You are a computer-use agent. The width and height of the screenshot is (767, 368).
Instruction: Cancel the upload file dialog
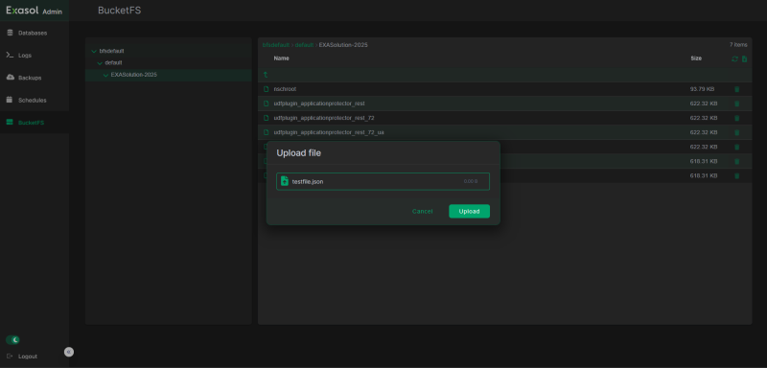pyautogui.click(x=422, y=211)
